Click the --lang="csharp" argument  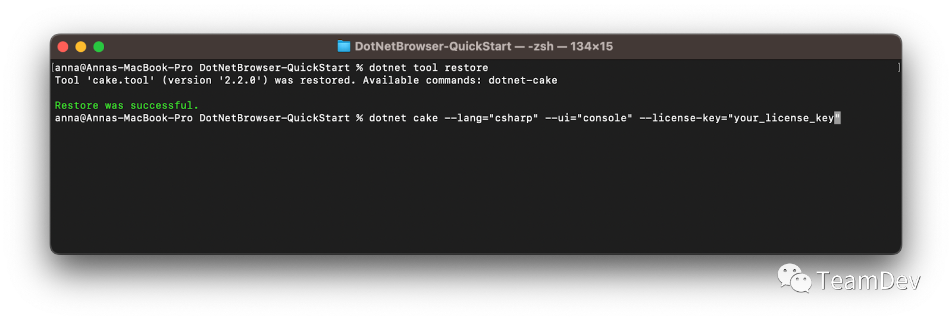pos(491,118)
